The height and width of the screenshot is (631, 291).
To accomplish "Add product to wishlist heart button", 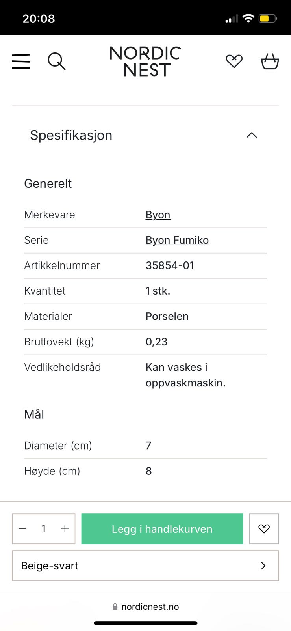I will click(264, 529).
